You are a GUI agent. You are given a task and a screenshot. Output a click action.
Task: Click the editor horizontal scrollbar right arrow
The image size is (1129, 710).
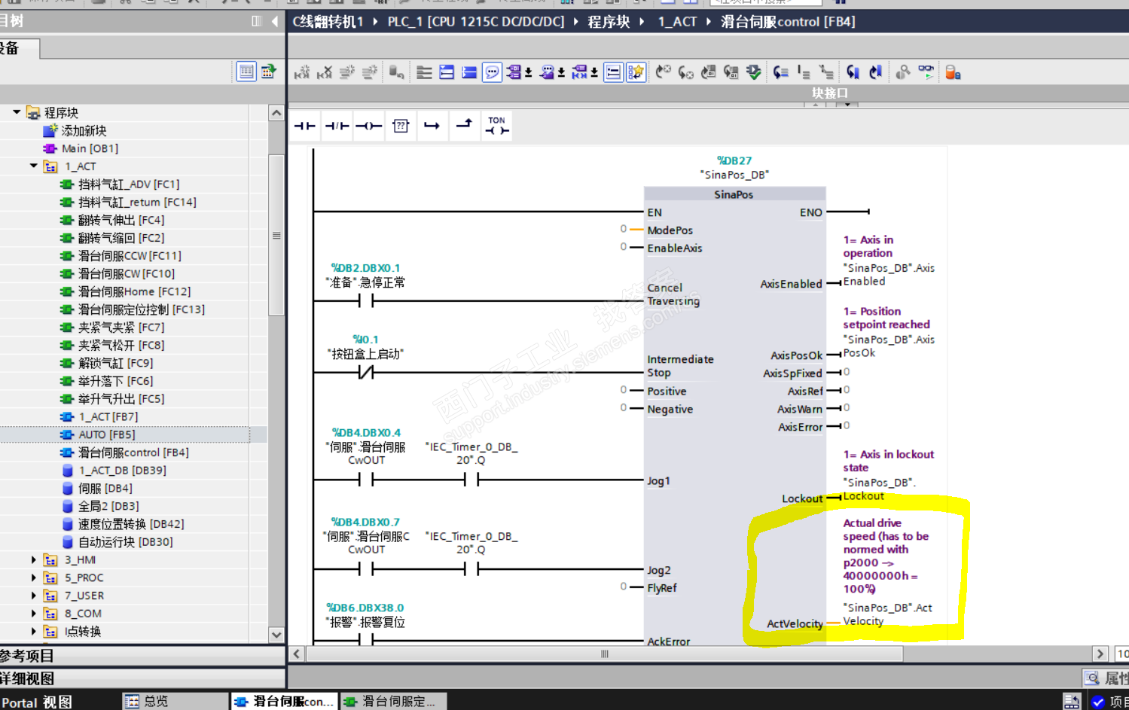pyautogui.click(x=1100, y=654)
